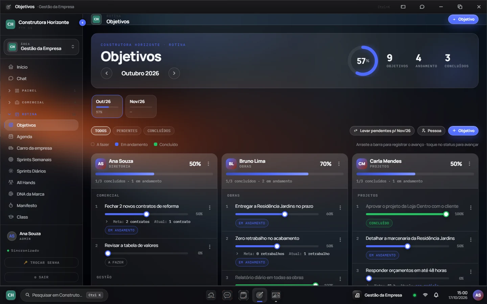The height and width of the screenshot is (304, 487).
Task: Expand the Meta details under Fechar 2 novos contratos
Action: [107, 222]
